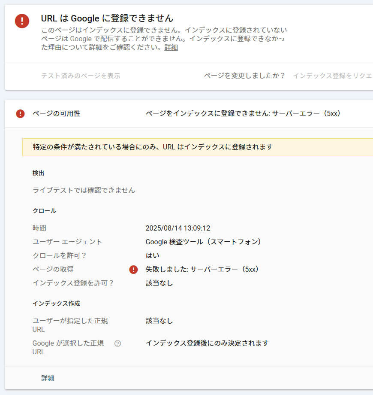This screenshot has width=373, height=395.
Task: Click Google が選択した正規 URL label
Action: click(68, 348)
